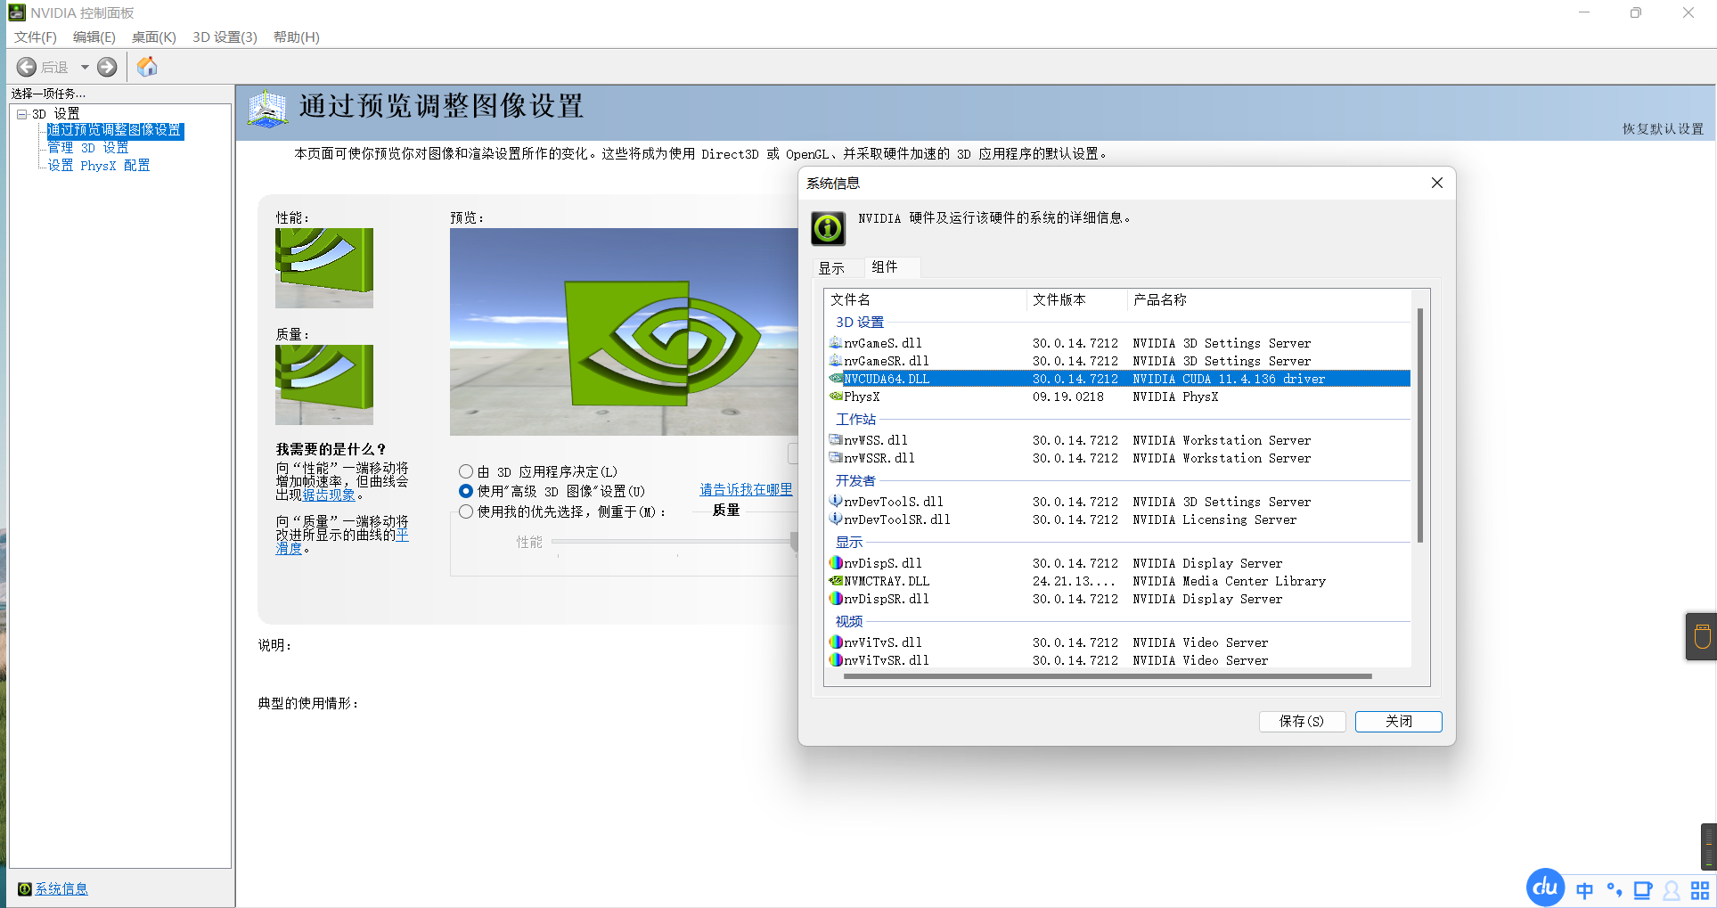Click the nvWSS.dll file icon

click(836, 439)
